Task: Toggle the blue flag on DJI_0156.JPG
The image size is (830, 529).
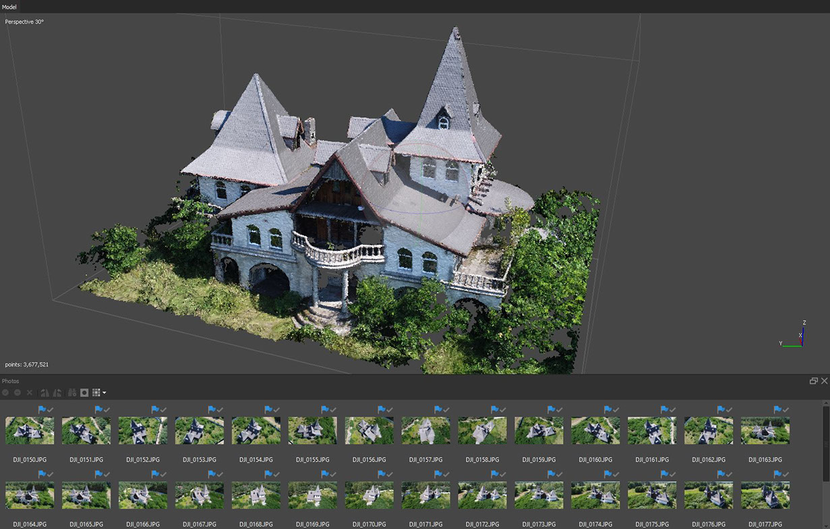Action: [382, 410]
